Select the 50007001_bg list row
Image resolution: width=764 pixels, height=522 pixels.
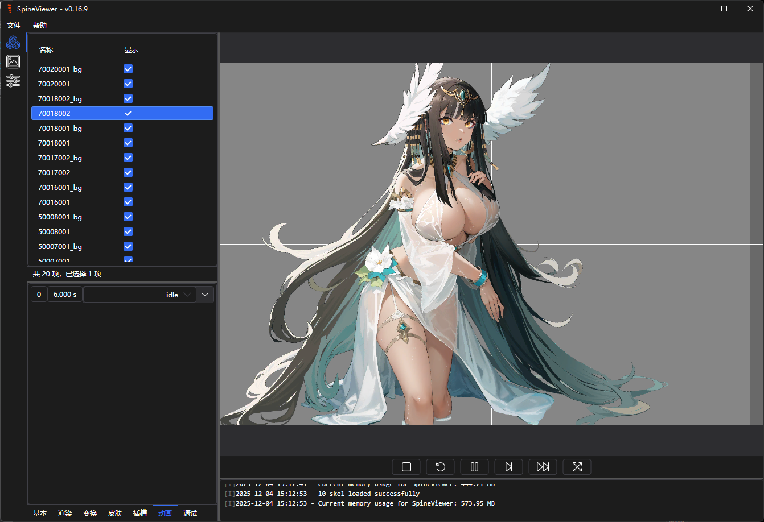pyautogui.click(x=122, y=246)
